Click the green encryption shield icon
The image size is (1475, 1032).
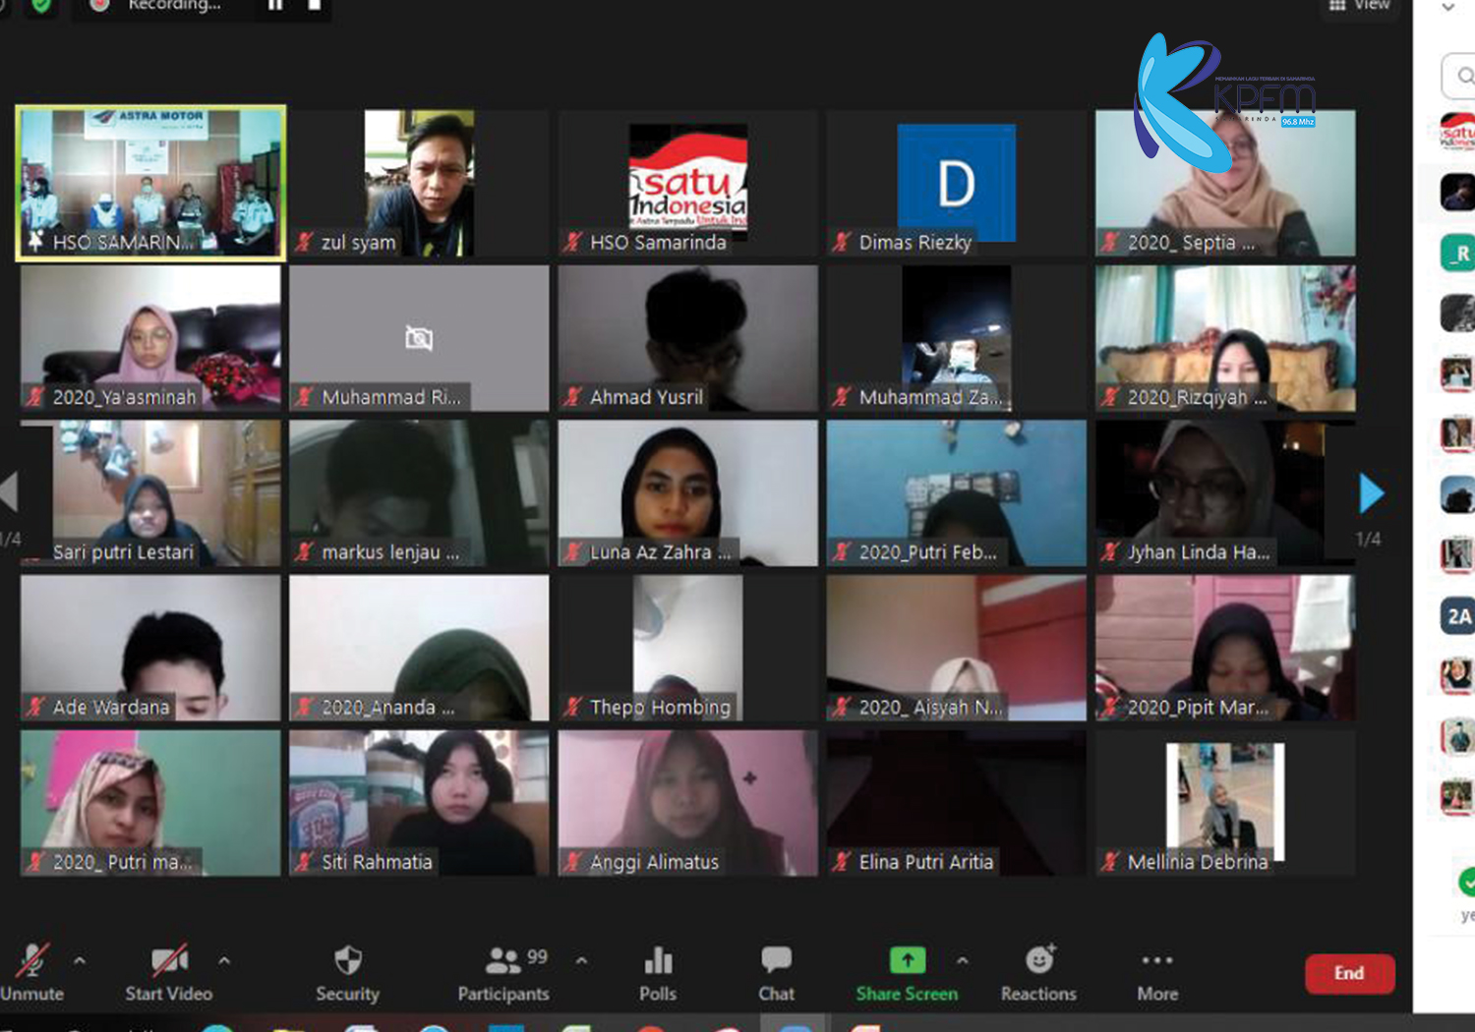coord(40,5)
